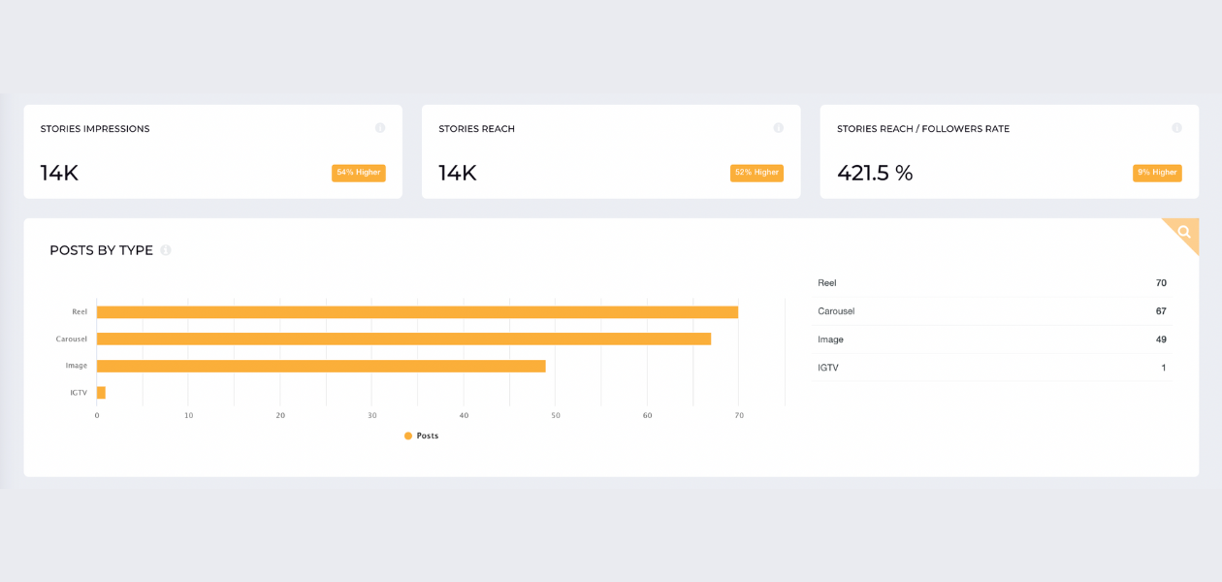Click the Reel axis label
The image size is (1222, 582).
(80, 312)
